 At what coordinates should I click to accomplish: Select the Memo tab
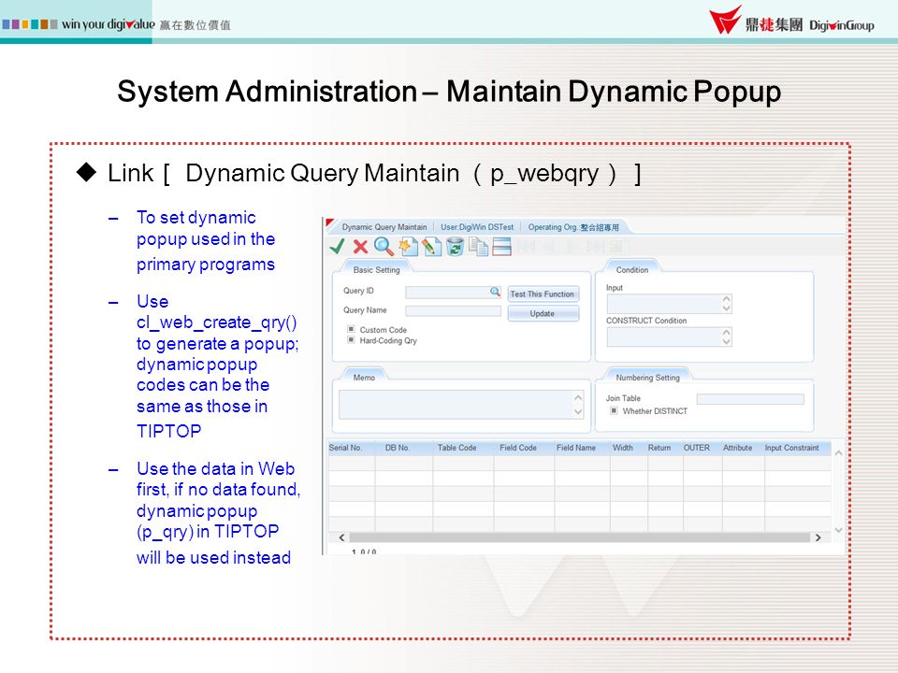(364, 377)
